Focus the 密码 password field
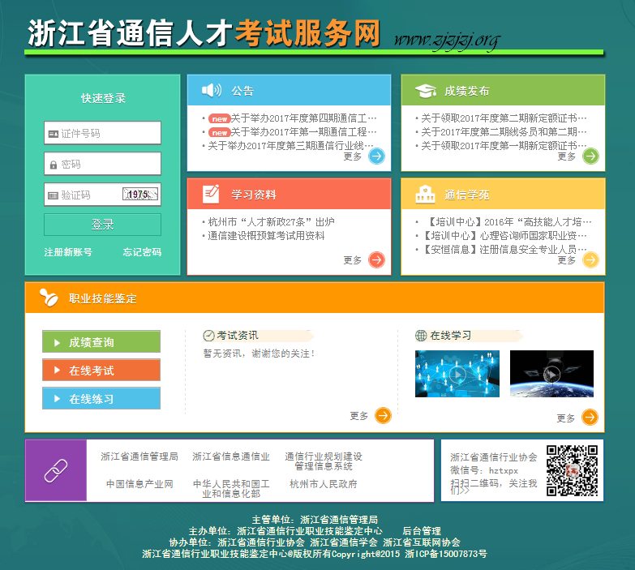Image resolution: width=635 pixels, height=570 pixels. (x=103, y=164)
